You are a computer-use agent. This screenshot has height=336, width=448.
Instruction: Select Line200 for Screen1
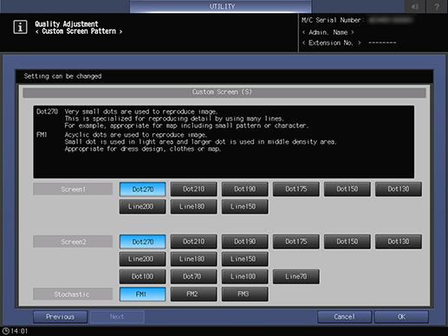coord(143,207)
